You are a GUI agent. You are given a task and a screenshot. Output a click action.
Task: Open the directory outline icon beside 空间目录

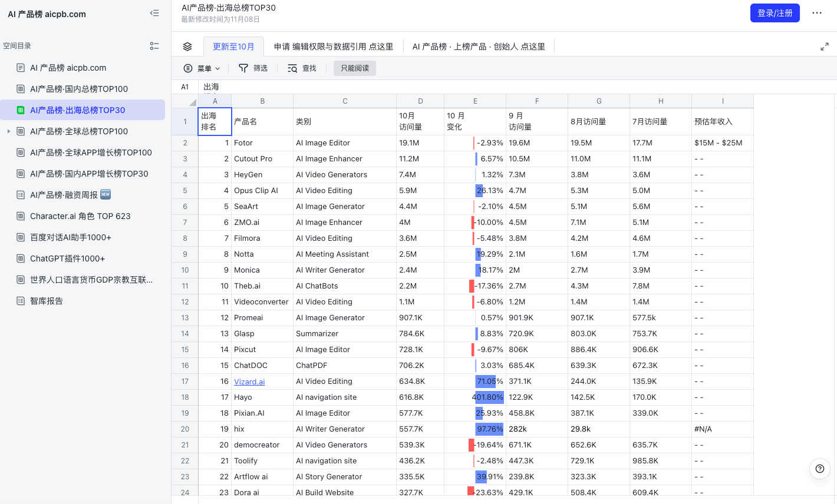coord(154,46)
